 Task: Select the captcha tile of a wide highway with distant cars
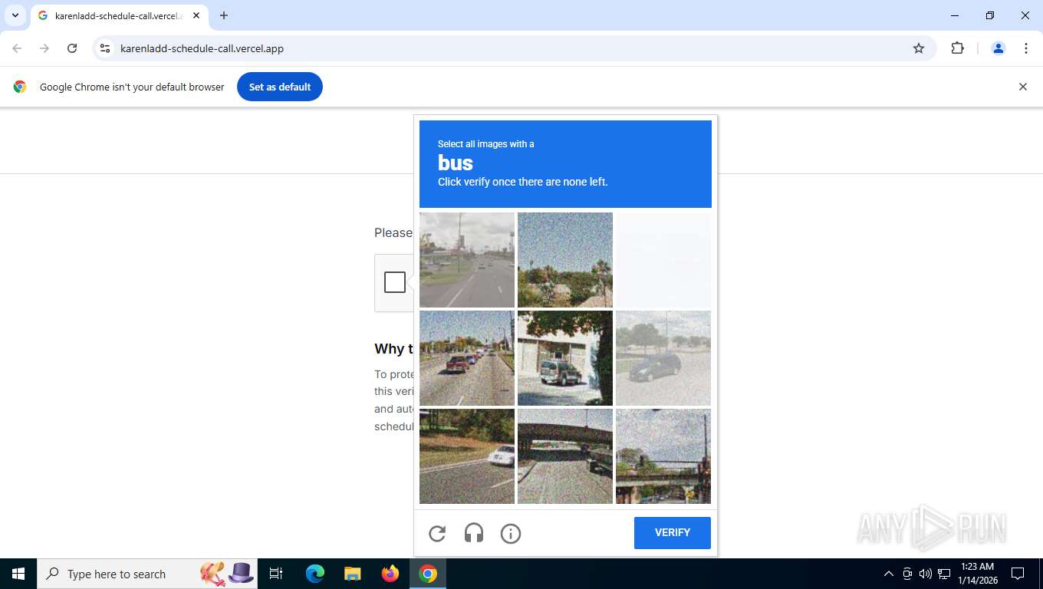click(x=467, y=260)
